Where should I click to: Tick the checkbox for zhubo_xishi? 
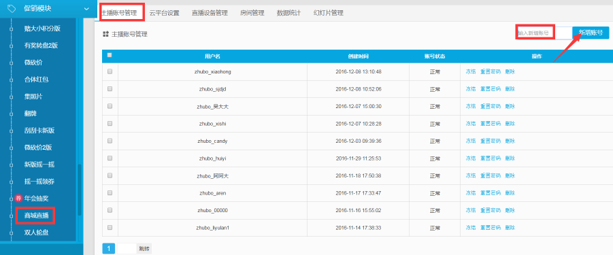pyautogui.click(x=110, y=123)
